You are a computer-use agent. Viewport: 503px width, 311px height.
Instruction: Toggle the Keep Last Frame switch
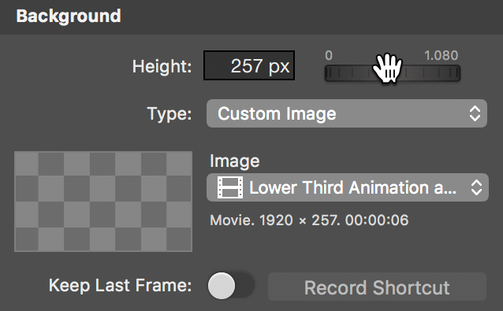tap(231, 286)
